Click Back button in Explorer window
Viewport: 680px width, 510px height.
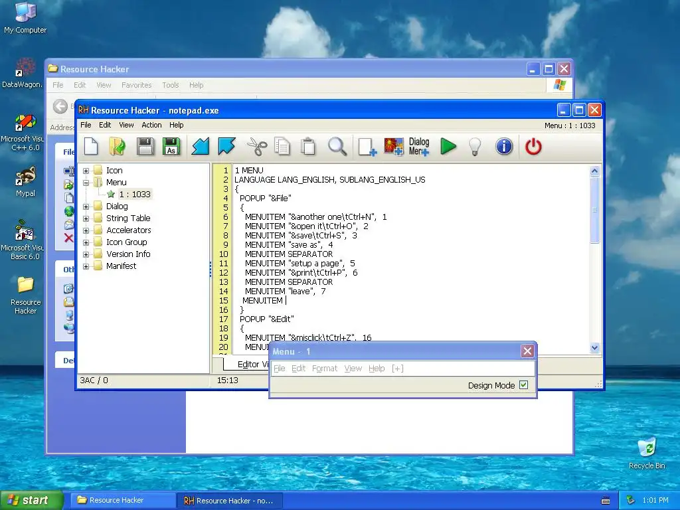(x=60, y=106)
